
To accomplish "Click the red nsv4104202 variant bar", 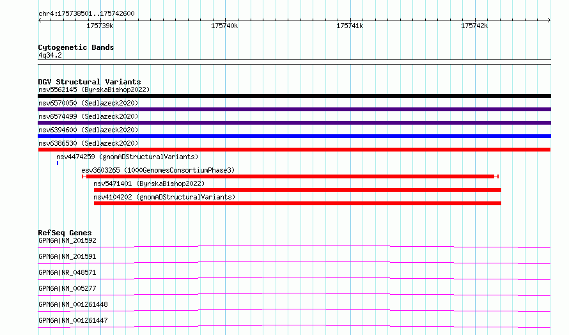I will [297, 203].
